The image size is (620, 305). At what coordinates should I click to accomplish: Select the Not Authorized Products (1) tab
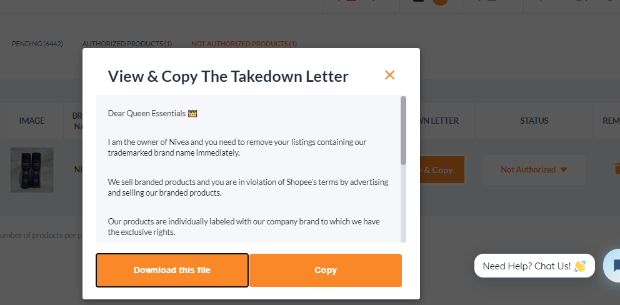click(244, 44)
